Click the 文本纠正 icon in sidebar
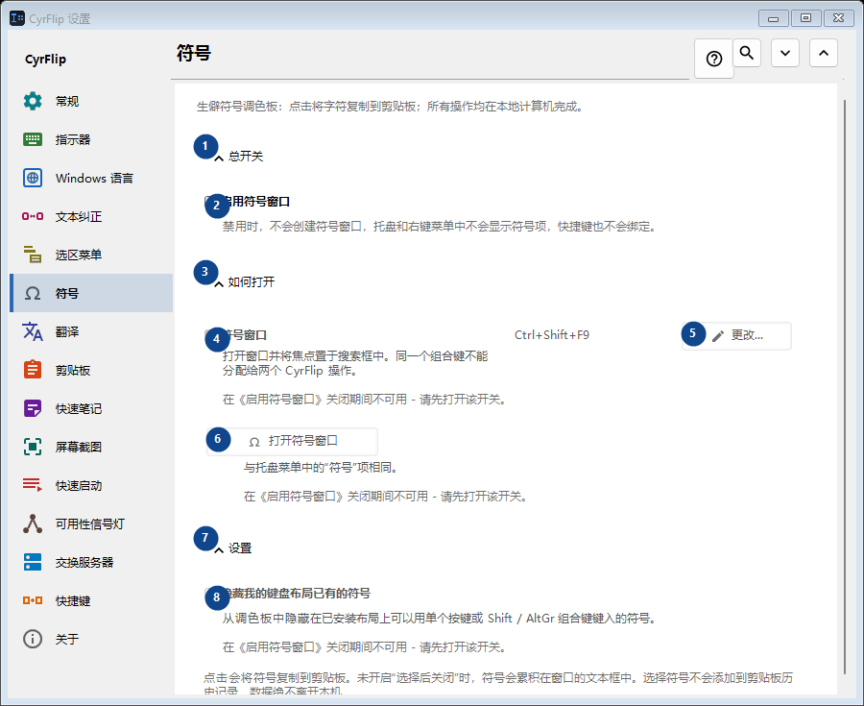The image size is (864, 706). pyautogui.click(x=33, y=216)
